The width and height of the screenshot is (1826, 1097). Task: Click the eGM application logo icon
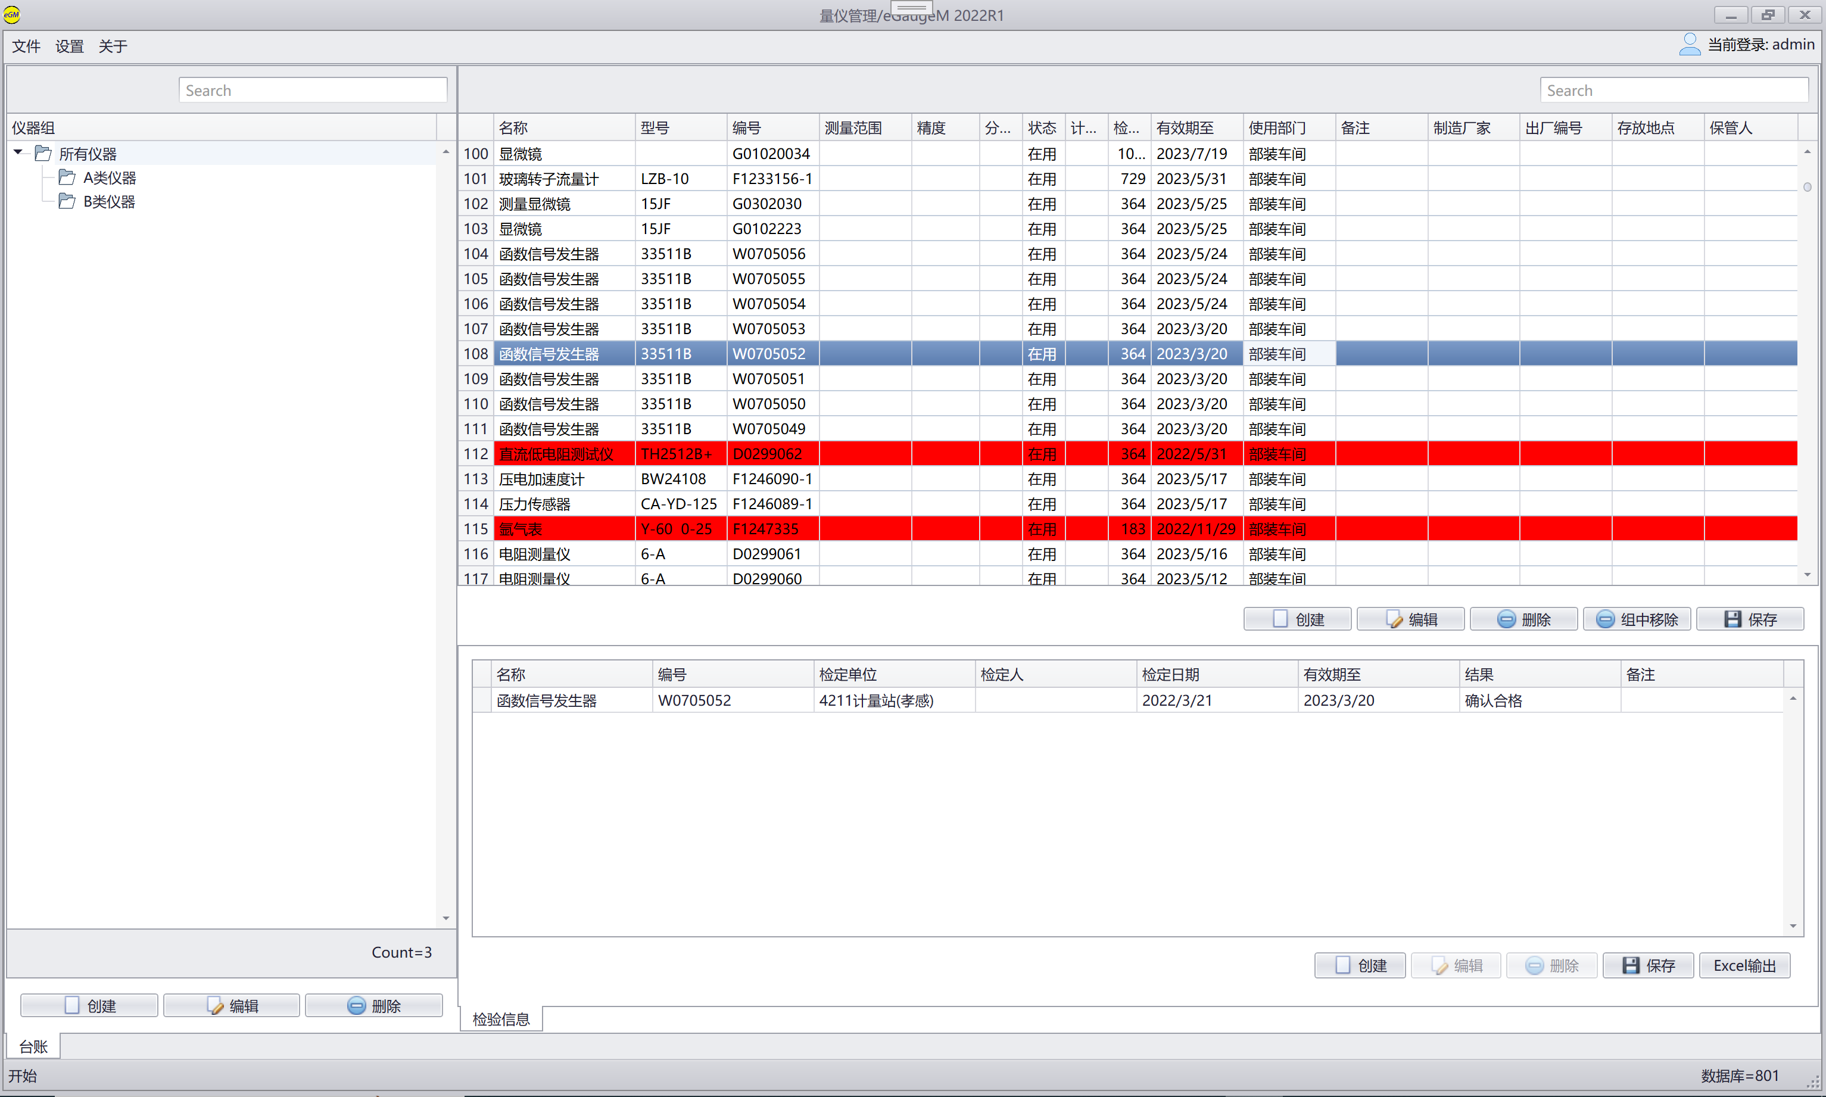pos(12,14)
